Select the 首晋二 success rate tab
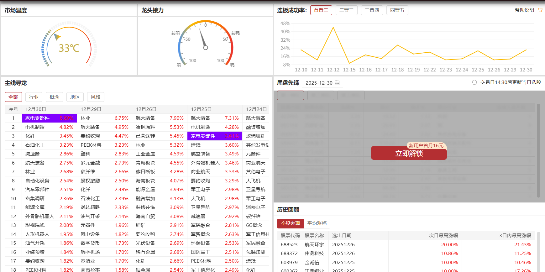Image resolution: width=545 pixels, height=272 pixels. [x=321, y=10]
